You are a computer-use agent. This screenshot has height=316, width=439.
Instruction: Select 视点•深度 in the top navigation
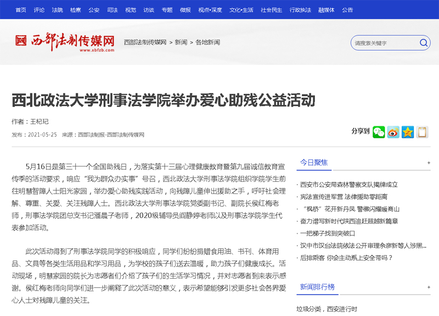point(210,10)
